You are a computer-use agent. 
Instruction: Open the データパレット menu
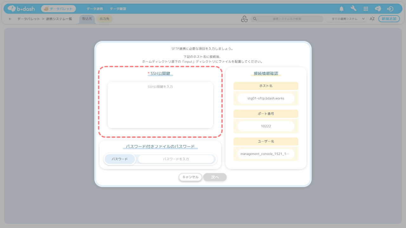click(58, 9)
